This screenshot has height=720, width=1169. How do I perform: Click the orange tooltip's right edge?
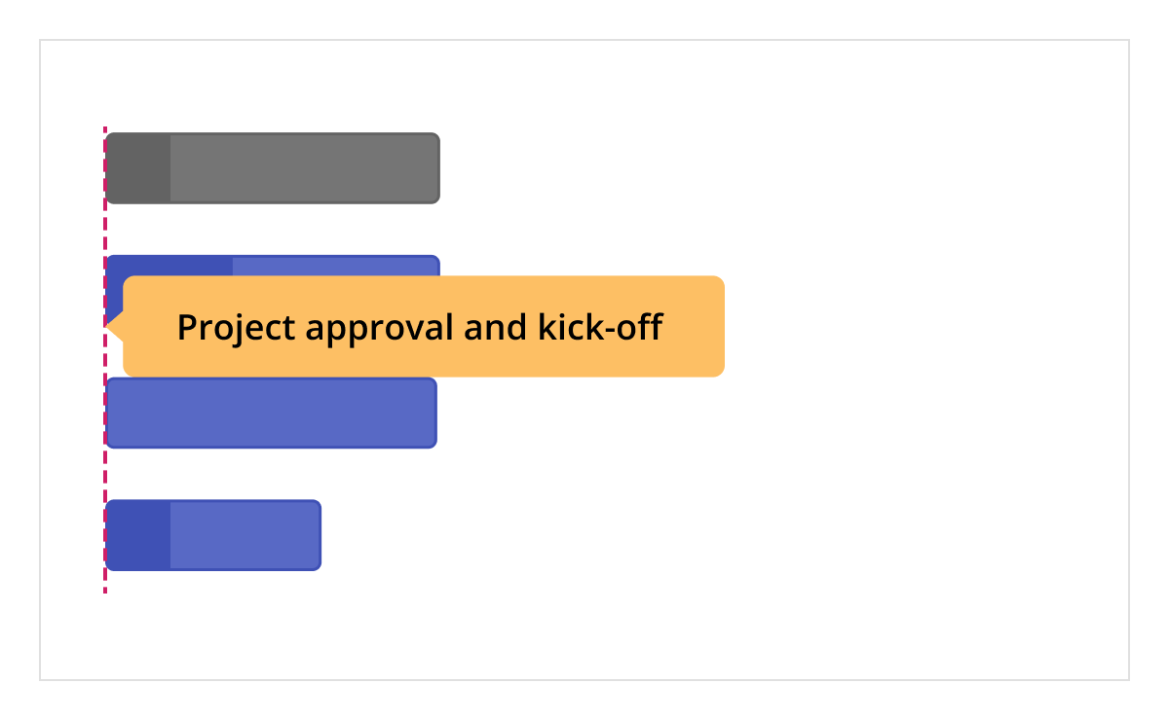coord(721,326)
